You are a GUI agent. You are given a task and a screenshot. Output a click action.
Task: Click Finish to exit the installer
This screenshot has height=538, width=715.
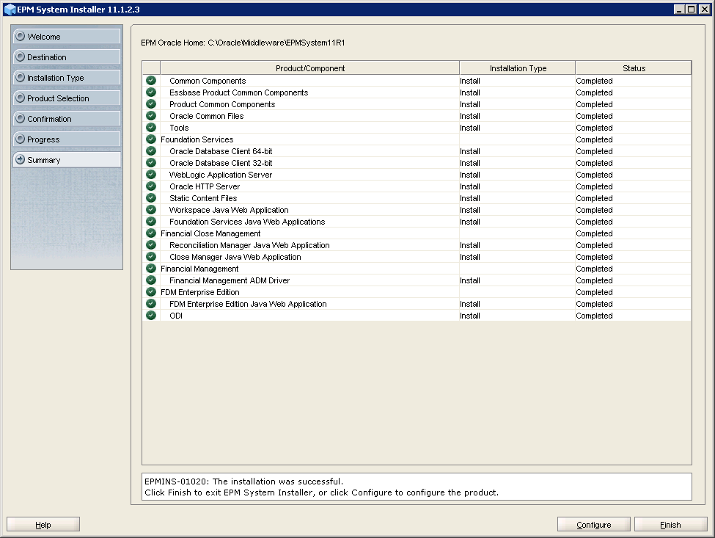[x=670, y=524]
